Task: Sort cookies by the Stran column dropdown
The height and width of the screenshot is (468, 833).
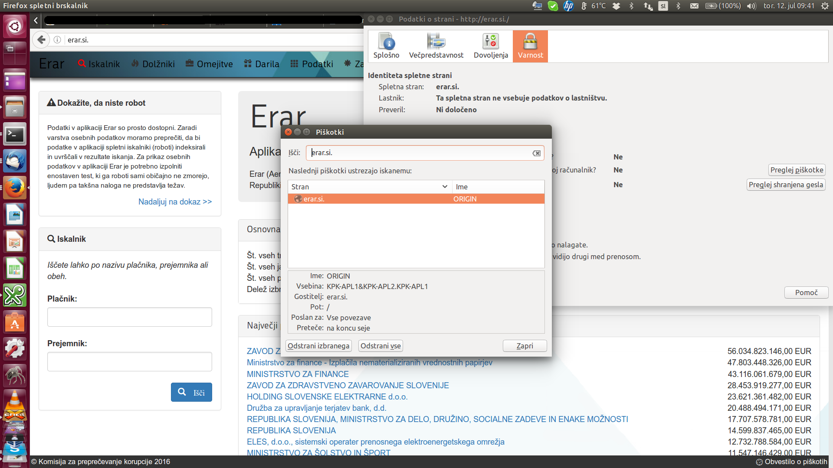Action: 370,187
